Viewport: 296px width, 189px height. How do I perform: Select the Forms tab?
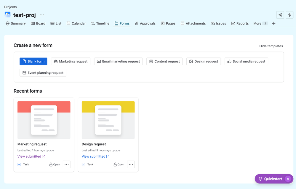122,23
